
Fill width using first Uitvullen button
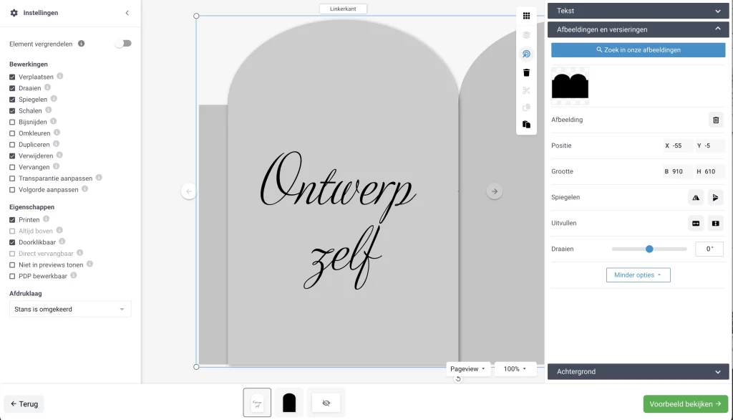click(696, 223)
